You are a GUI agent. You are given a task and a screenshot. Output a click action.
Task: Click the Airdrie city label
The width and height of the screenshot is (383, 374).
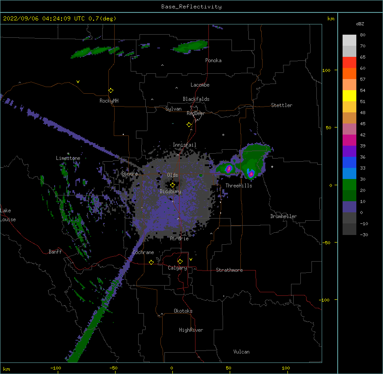[180, 239]
